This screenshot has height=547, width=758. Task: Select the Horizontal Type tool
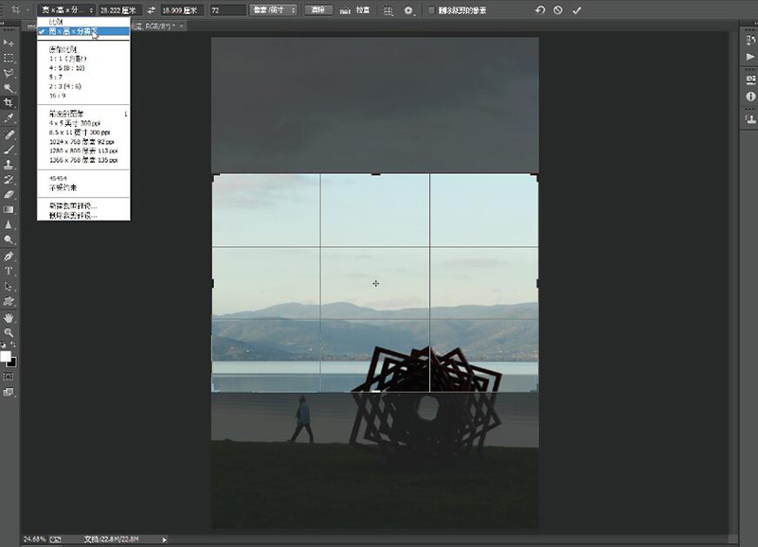click(x=9, y=271)
